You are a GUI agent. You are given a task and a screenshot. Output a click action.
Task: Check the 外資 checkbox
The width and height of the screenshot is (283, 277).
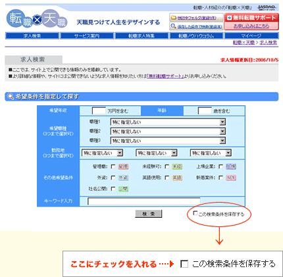(113, 178)
